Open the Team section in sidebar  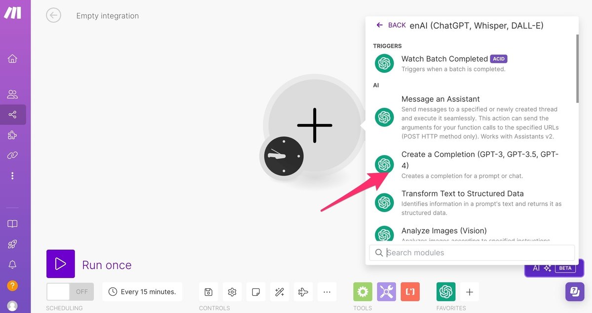(x=12, y=94)
